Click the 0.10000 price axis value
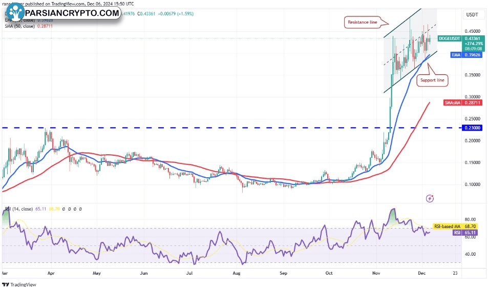Image resolution: width=488 pixels, height=288 pixels. point(473,184)
